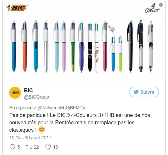168x155 pixels.
Task: Click the BIC logo in image corner
Action: pos(17,8)
